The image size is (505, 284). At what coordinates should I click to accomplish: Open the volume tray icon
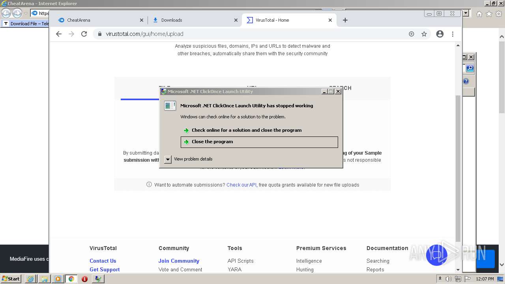[x=449, y=279]
